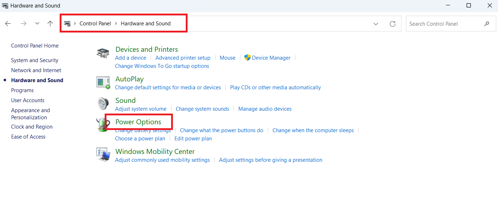Click the Sound speaker icon

103,104
